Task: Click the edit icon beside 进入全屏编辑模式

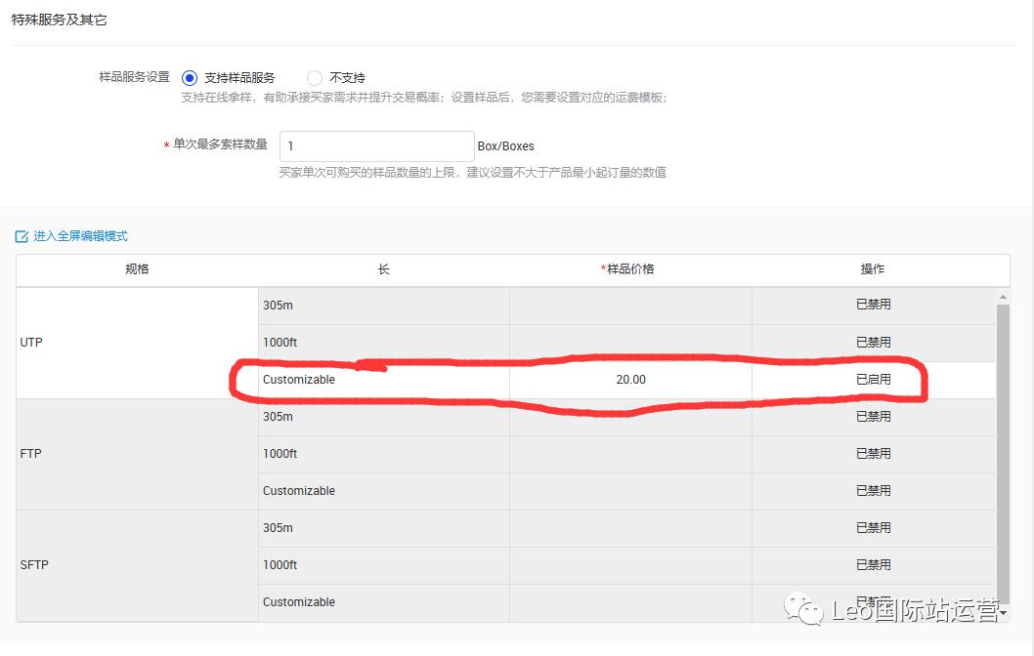Action: [x=21, y=235]
